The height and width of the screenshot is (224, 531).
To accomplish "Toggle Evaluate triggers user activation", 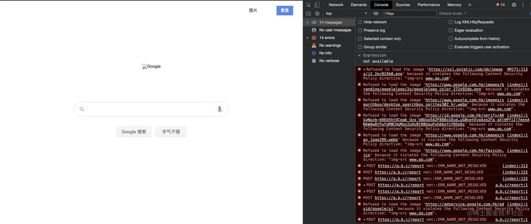I will [451, 47].
